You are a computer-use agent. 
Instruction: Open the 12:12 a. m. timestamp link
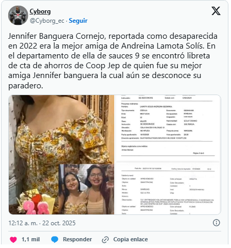click(23, 223)
